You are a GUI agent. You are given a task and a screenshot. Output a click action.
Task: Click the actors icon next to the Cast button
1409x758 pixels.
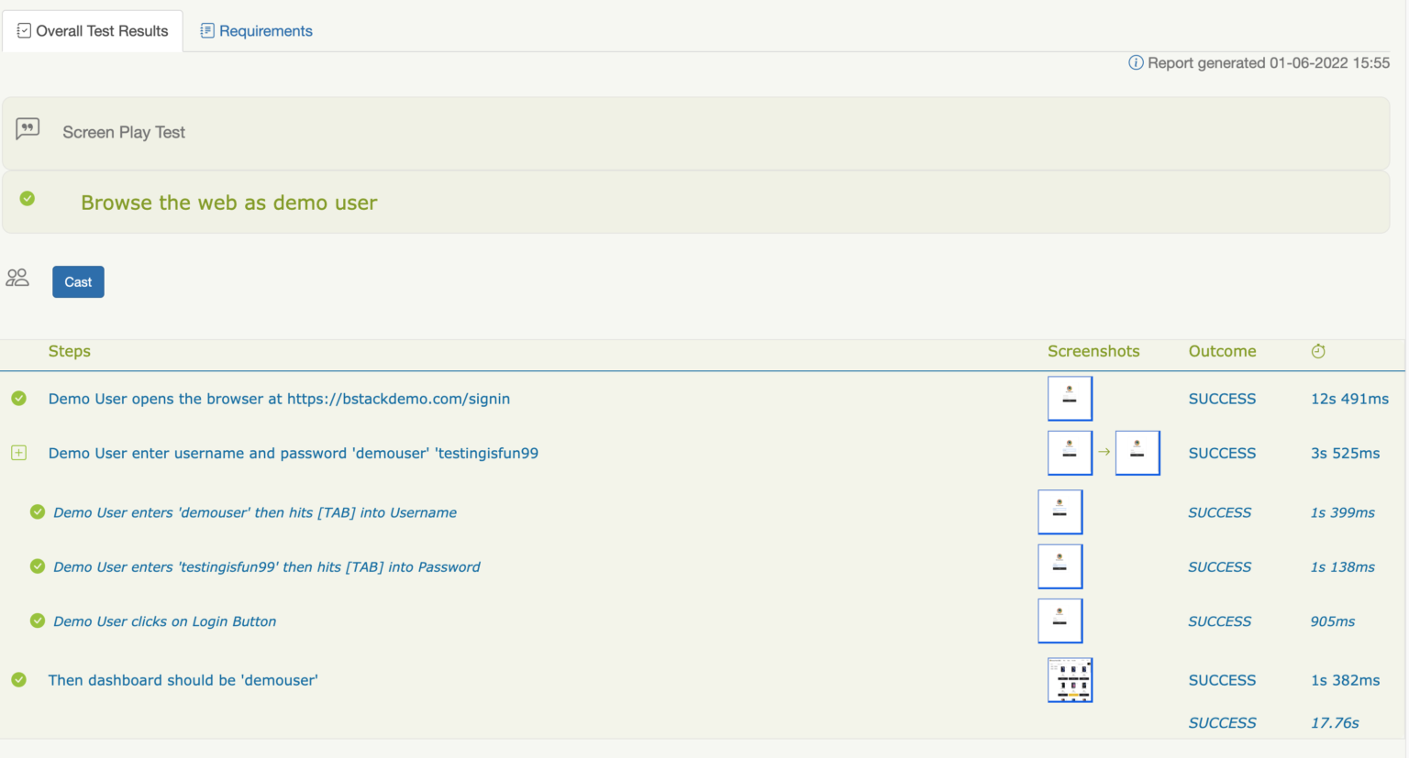[x=17, y=277]
